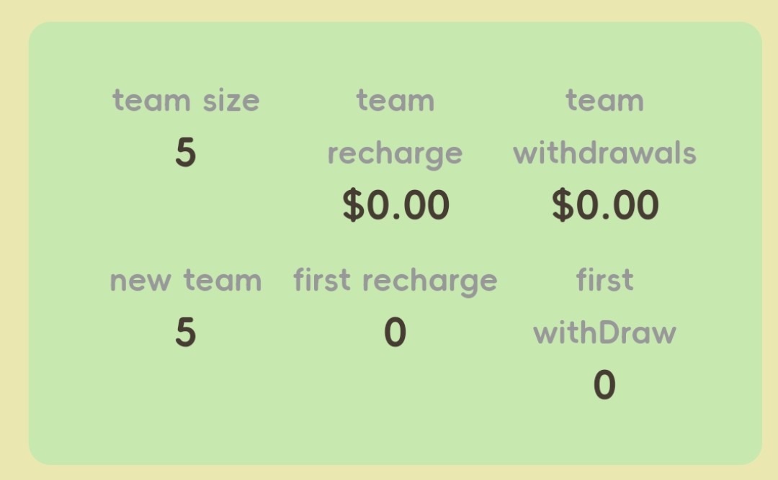Click the word "team" above withdrawals
The image size is (778, 480).
click(x=604, y=101)
